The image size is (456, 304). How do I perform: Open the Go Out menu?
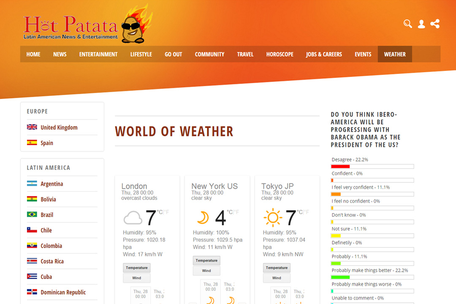pyautogui.click(x=174, y=54)
